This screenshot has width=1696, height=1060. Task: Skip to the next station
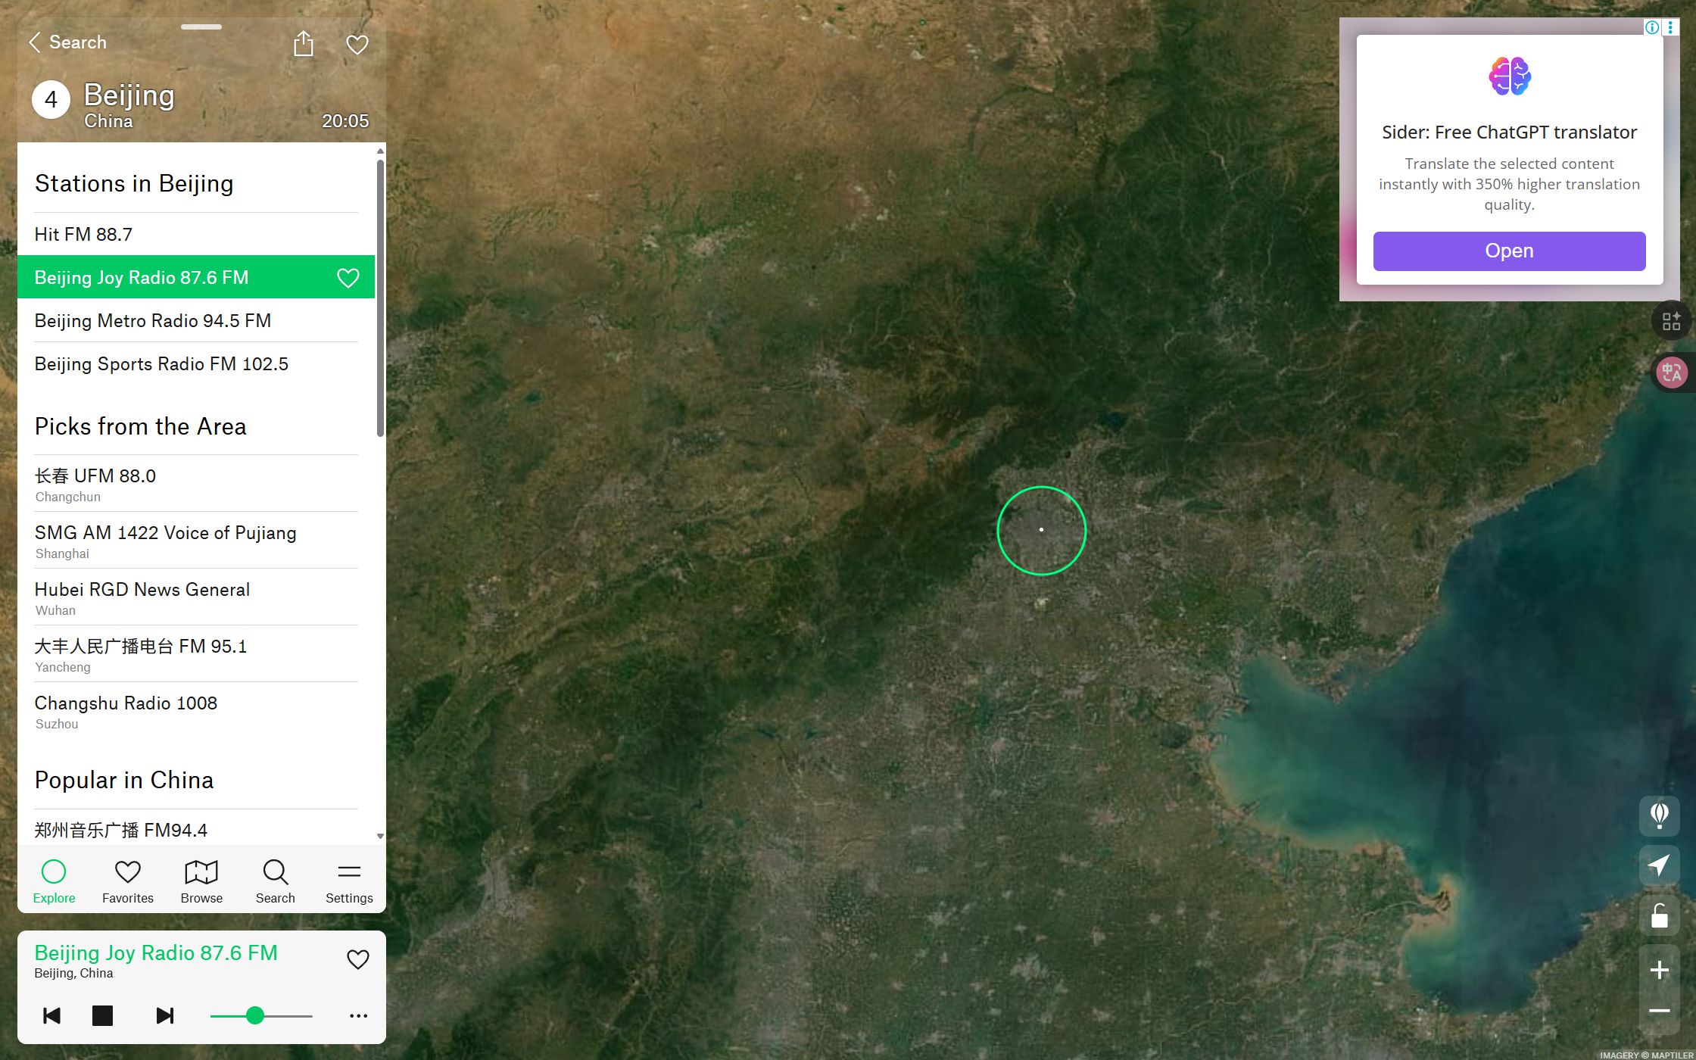(164, 1015)
